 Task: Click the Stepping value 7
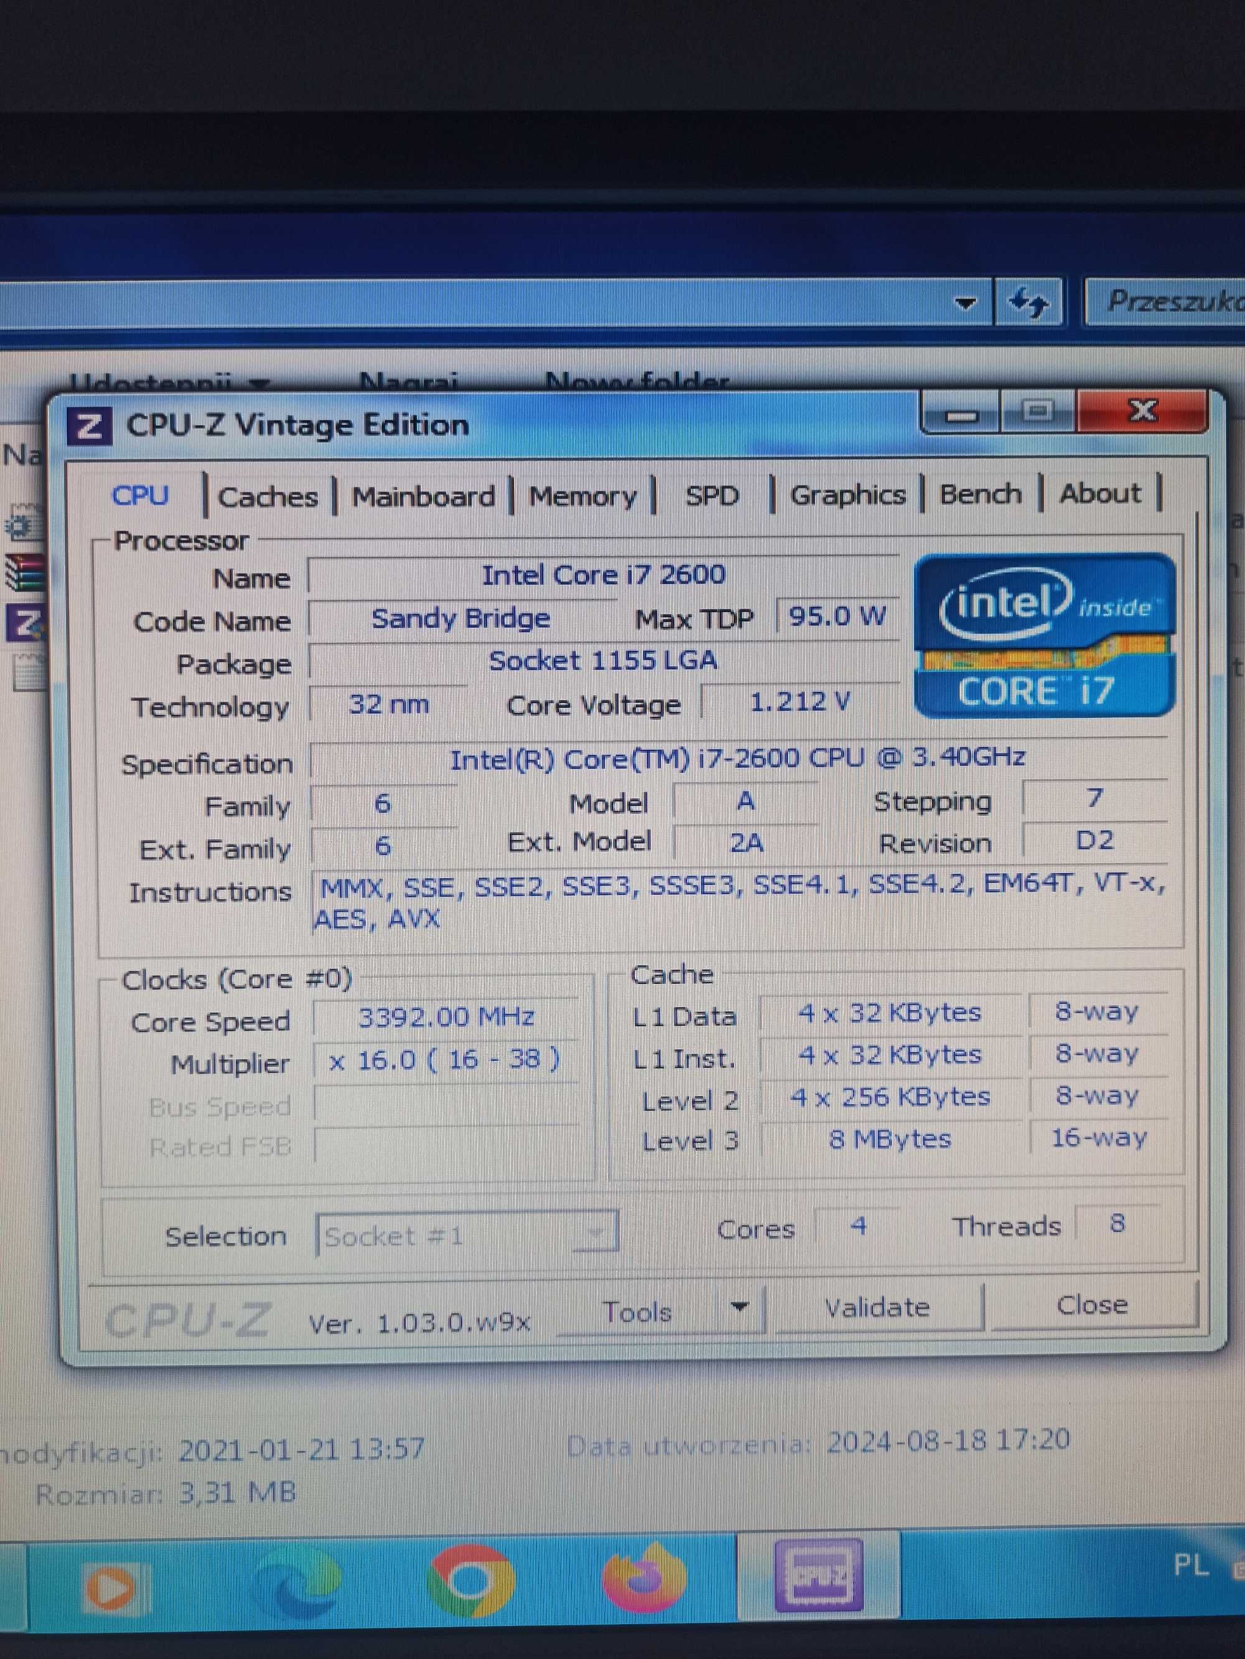tap(1095, 798)
